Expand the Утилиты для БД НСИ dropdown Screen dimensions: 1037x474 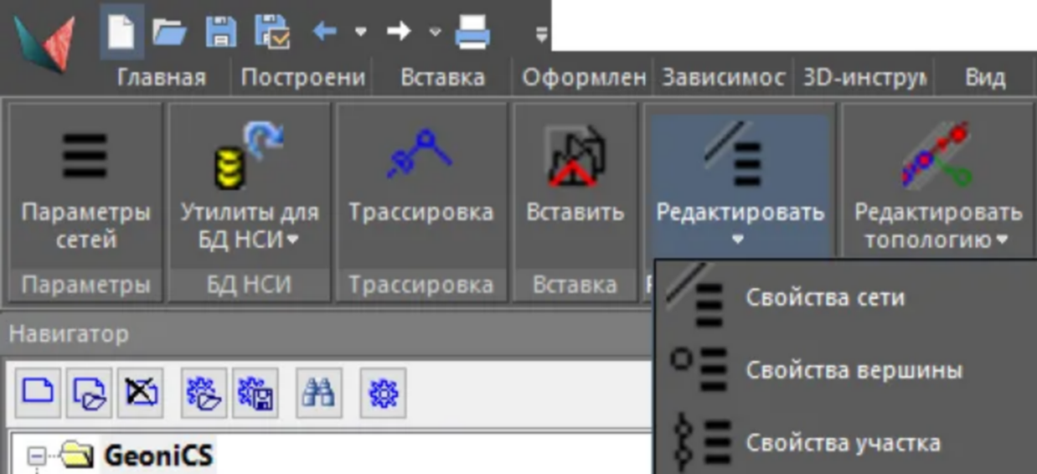coord(250,226)
